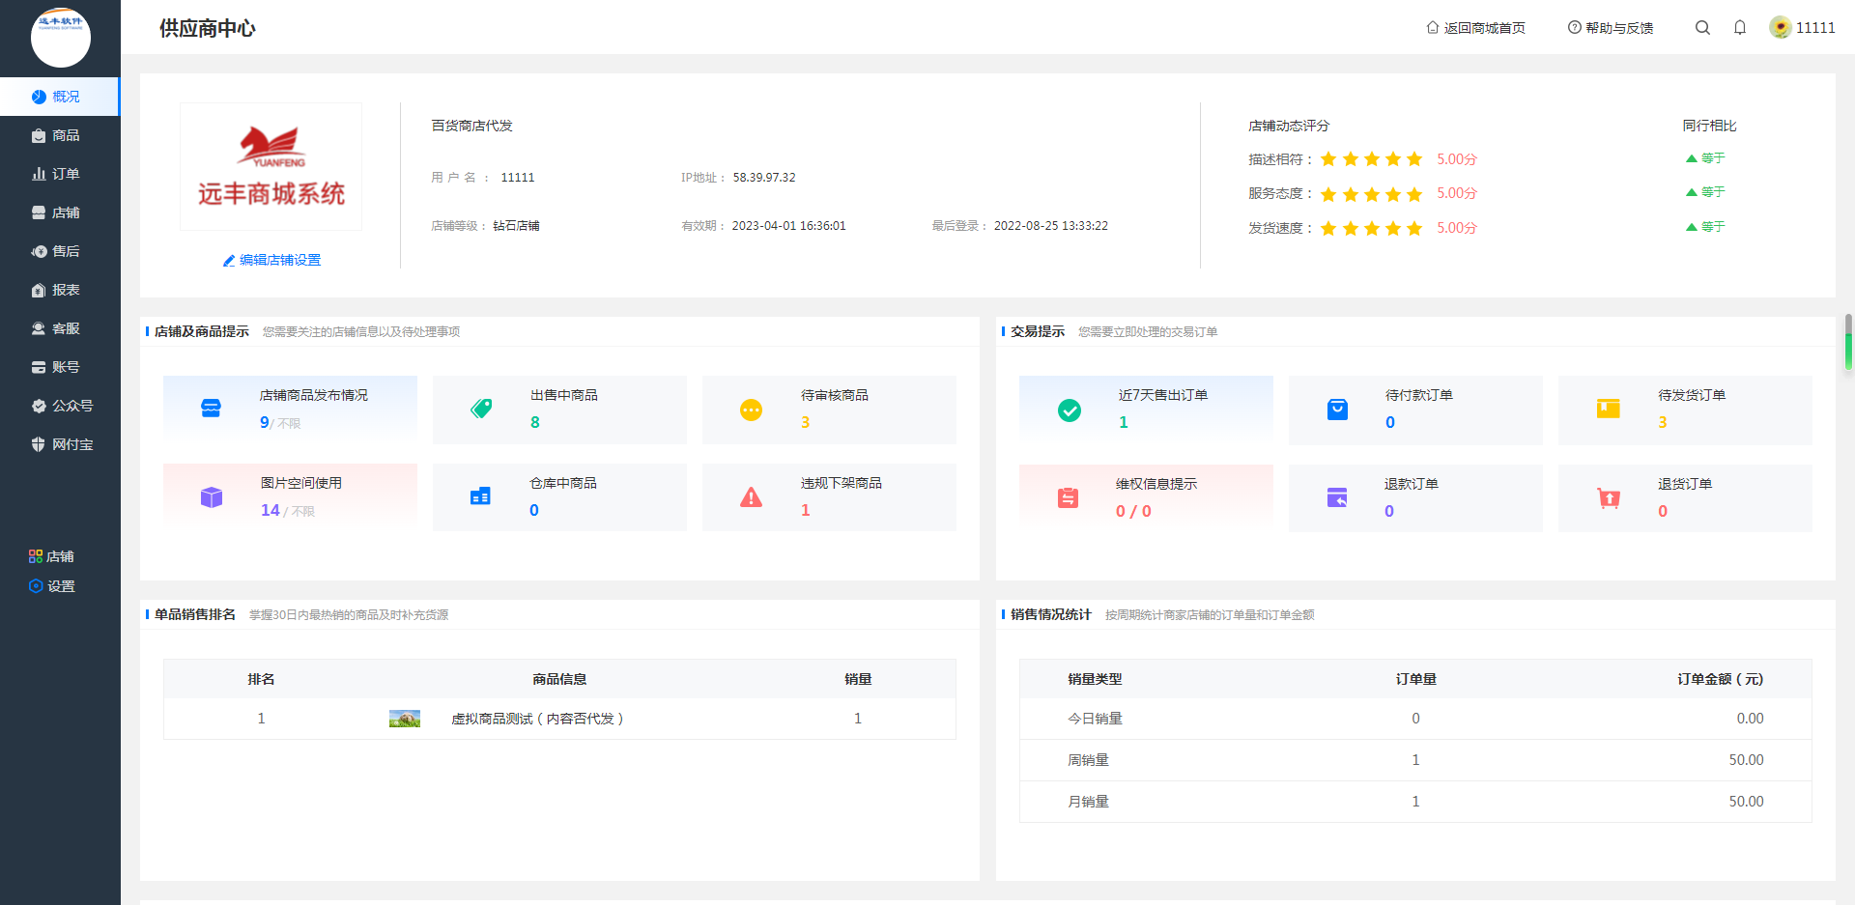
Task: Open the 售后 sidebar menu
Action: pos(59,251)
